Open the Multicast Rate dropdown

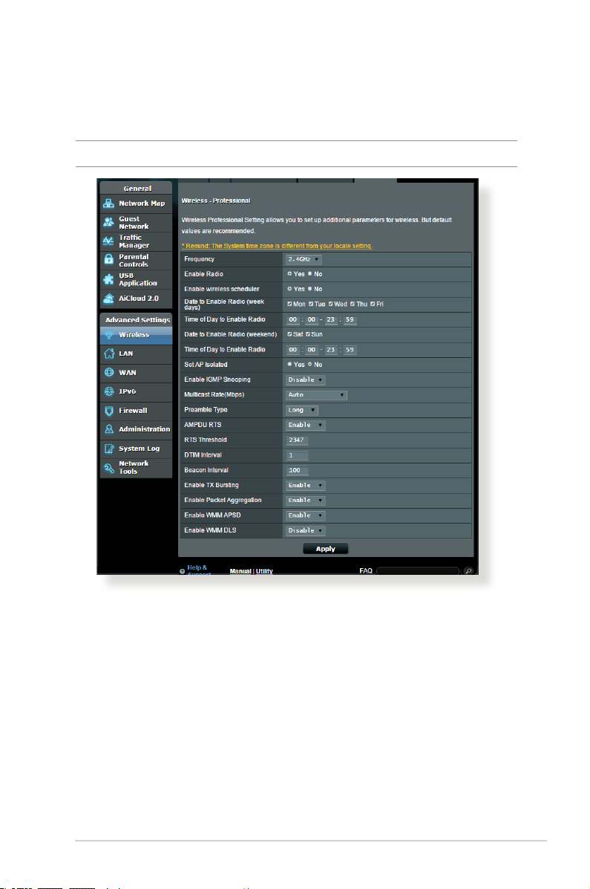click(316, 394)
